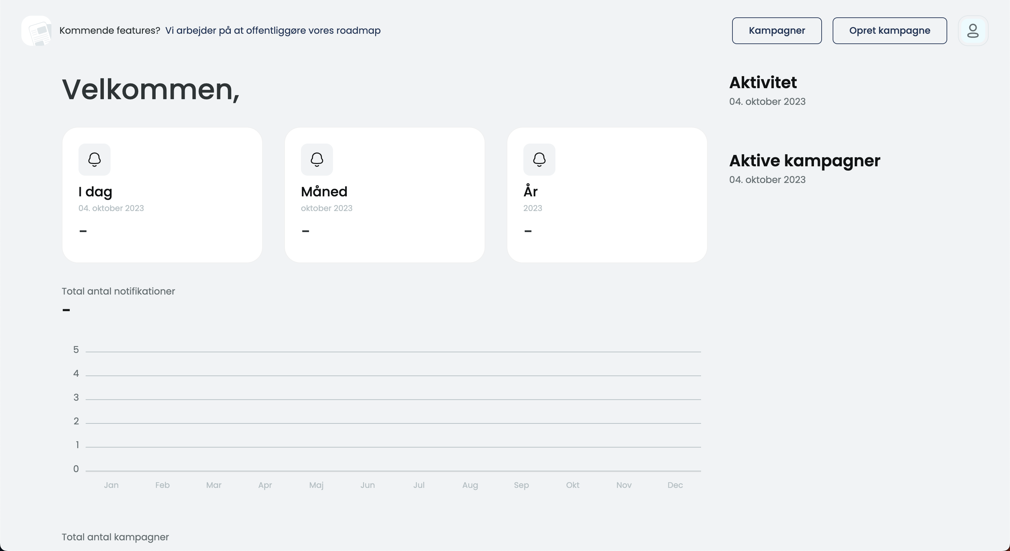Screen dimensions: 1010x551
Task: Click the Total antal notifikationer label
Action: pos(118,291)
